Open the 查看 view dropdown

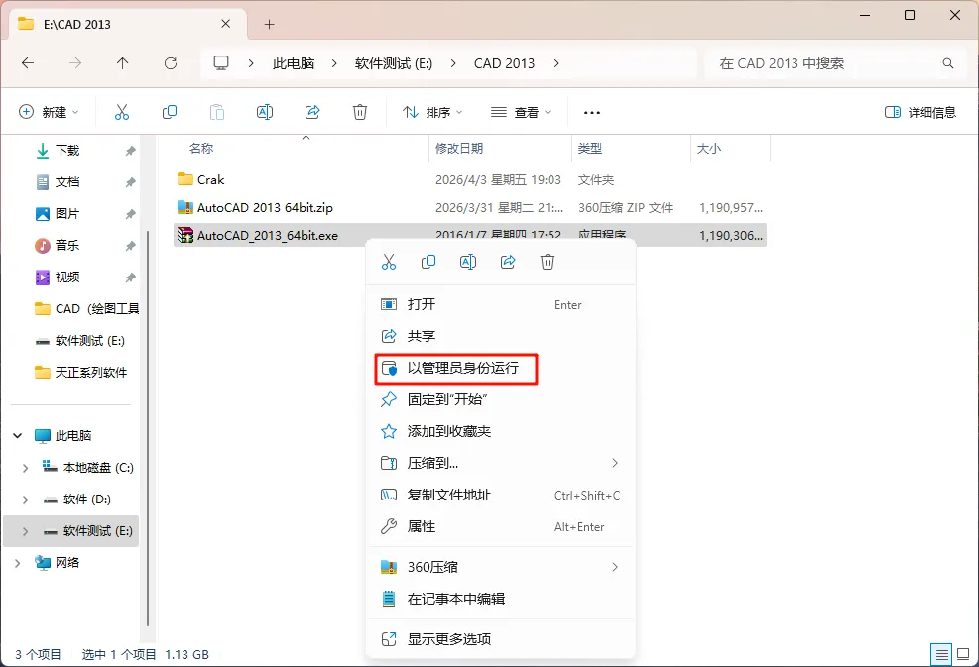tap(521, 112)
